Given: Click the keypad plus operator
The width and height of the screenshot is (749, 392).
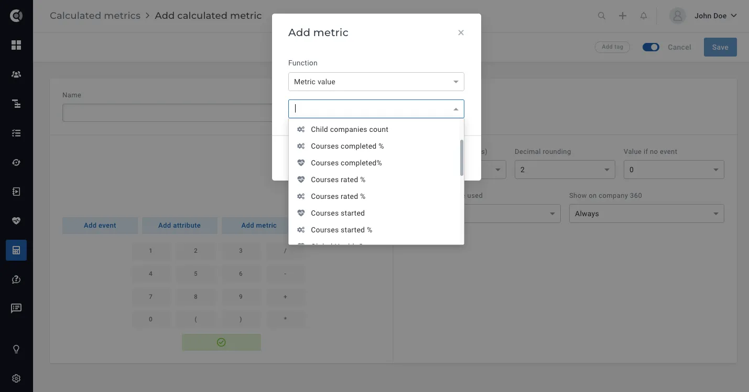Looking at the screenshot, I should click(286, 297).
